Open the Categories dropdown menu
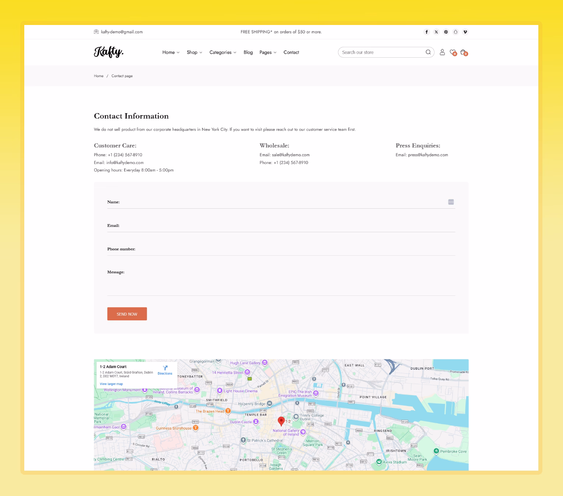Image resolution: width=563 pixels, height=496 pixels. (223, 53)
